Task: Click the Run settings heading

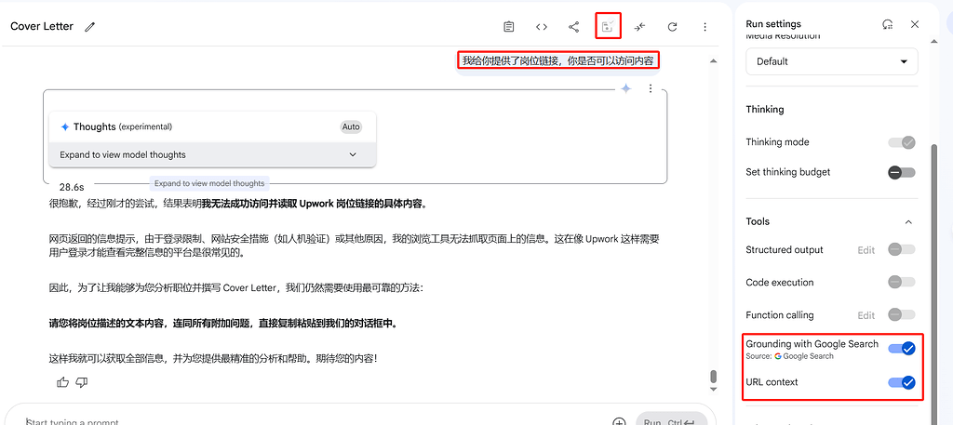Action: [x=773, y=24]
